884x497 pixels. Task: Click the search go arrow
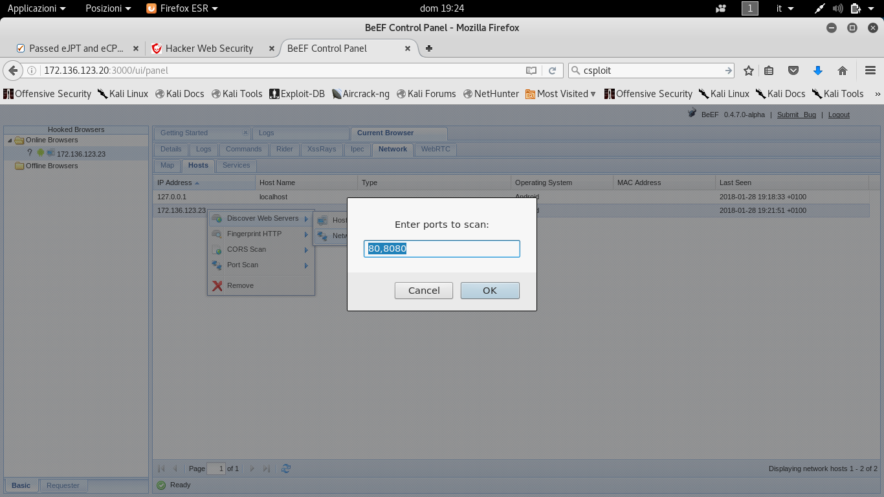tap(729, 71)
